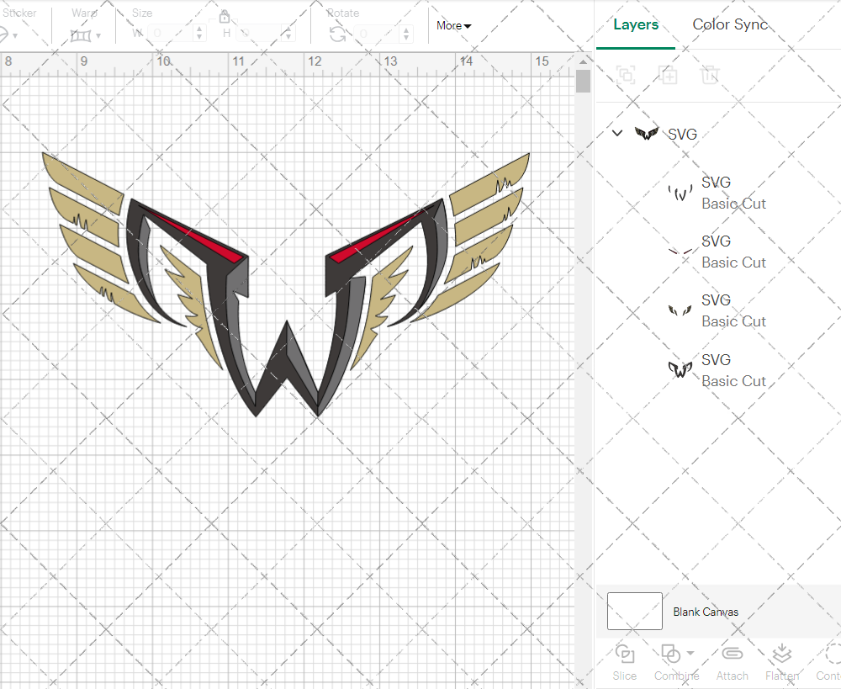Open the Warp tool icon
This screenshot has height=689, width=841.
(85, 36)
